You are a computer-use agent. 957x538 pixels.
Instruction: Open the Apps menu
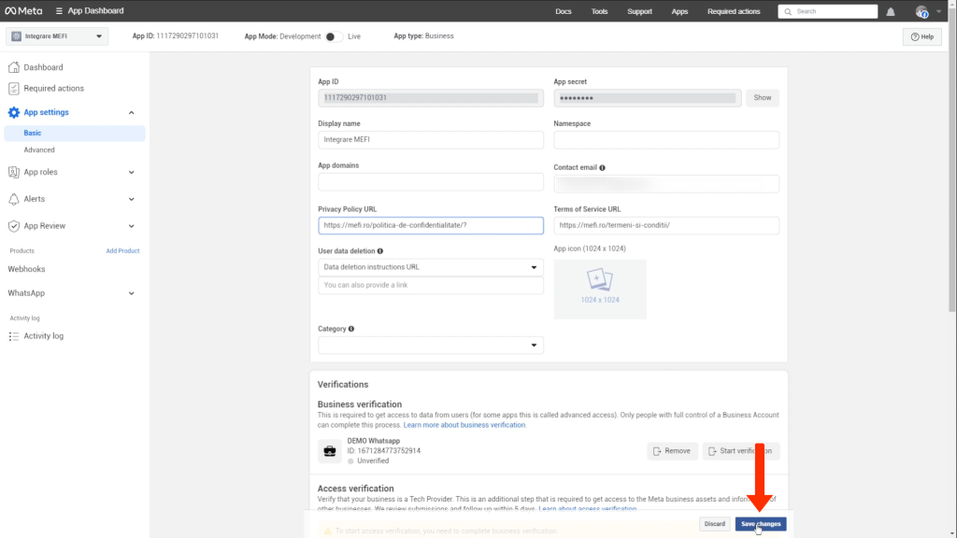click(x=679, y=11)
